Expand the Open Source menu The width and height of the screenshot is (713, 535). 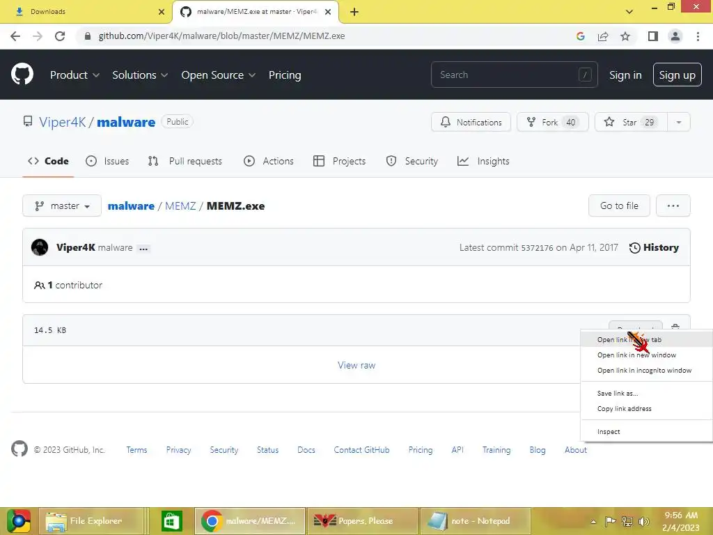[218, 75]
